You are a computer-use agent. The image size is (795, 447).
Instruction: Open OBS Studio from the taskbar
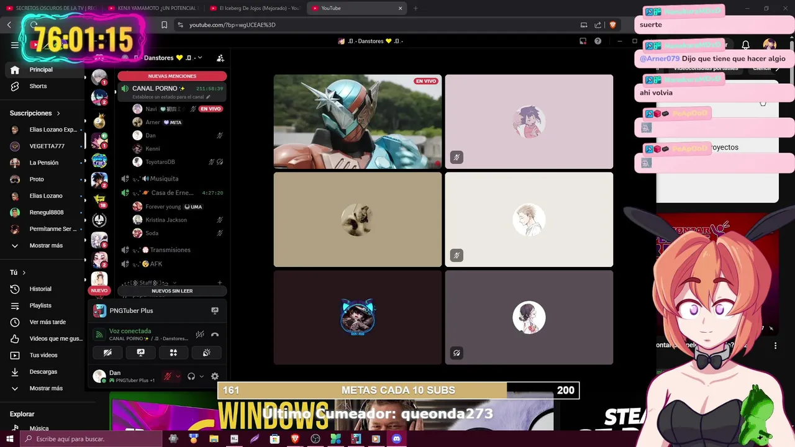click(x=315, y=439)
